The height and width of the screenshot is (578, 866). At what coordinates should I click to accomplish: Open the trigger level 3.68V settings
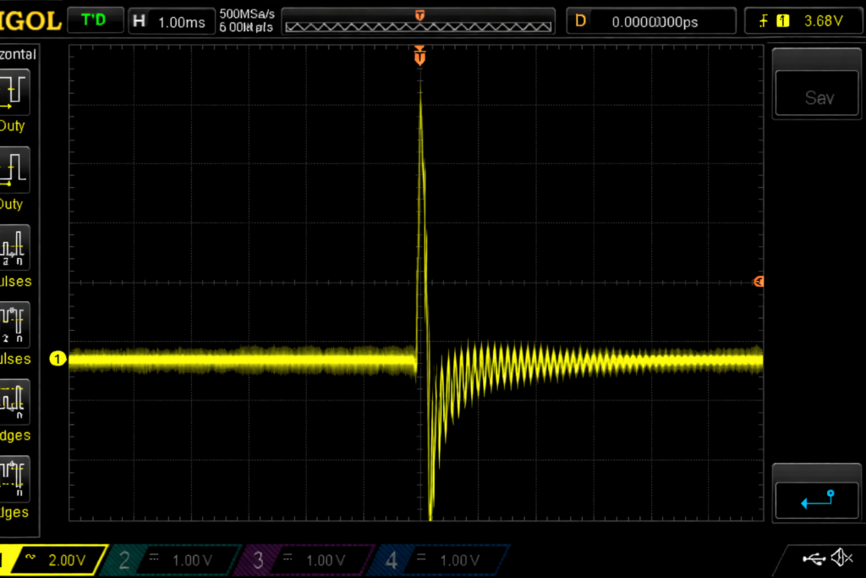pos(804,21)
